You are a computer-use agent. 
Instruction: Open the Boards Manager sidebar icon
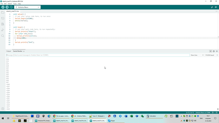click(x=3, y=18)
